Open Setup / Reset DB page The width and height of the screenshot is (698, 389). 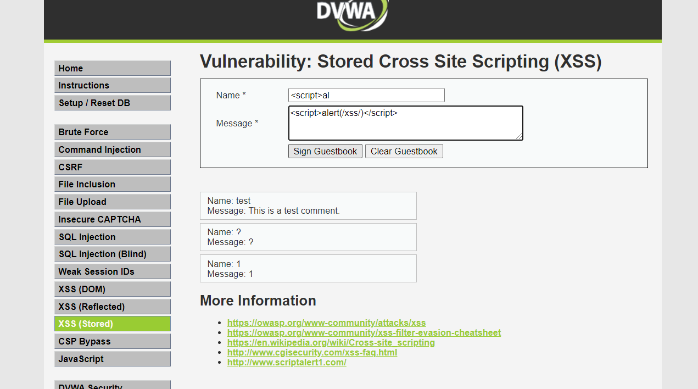(x=113, y=103)
